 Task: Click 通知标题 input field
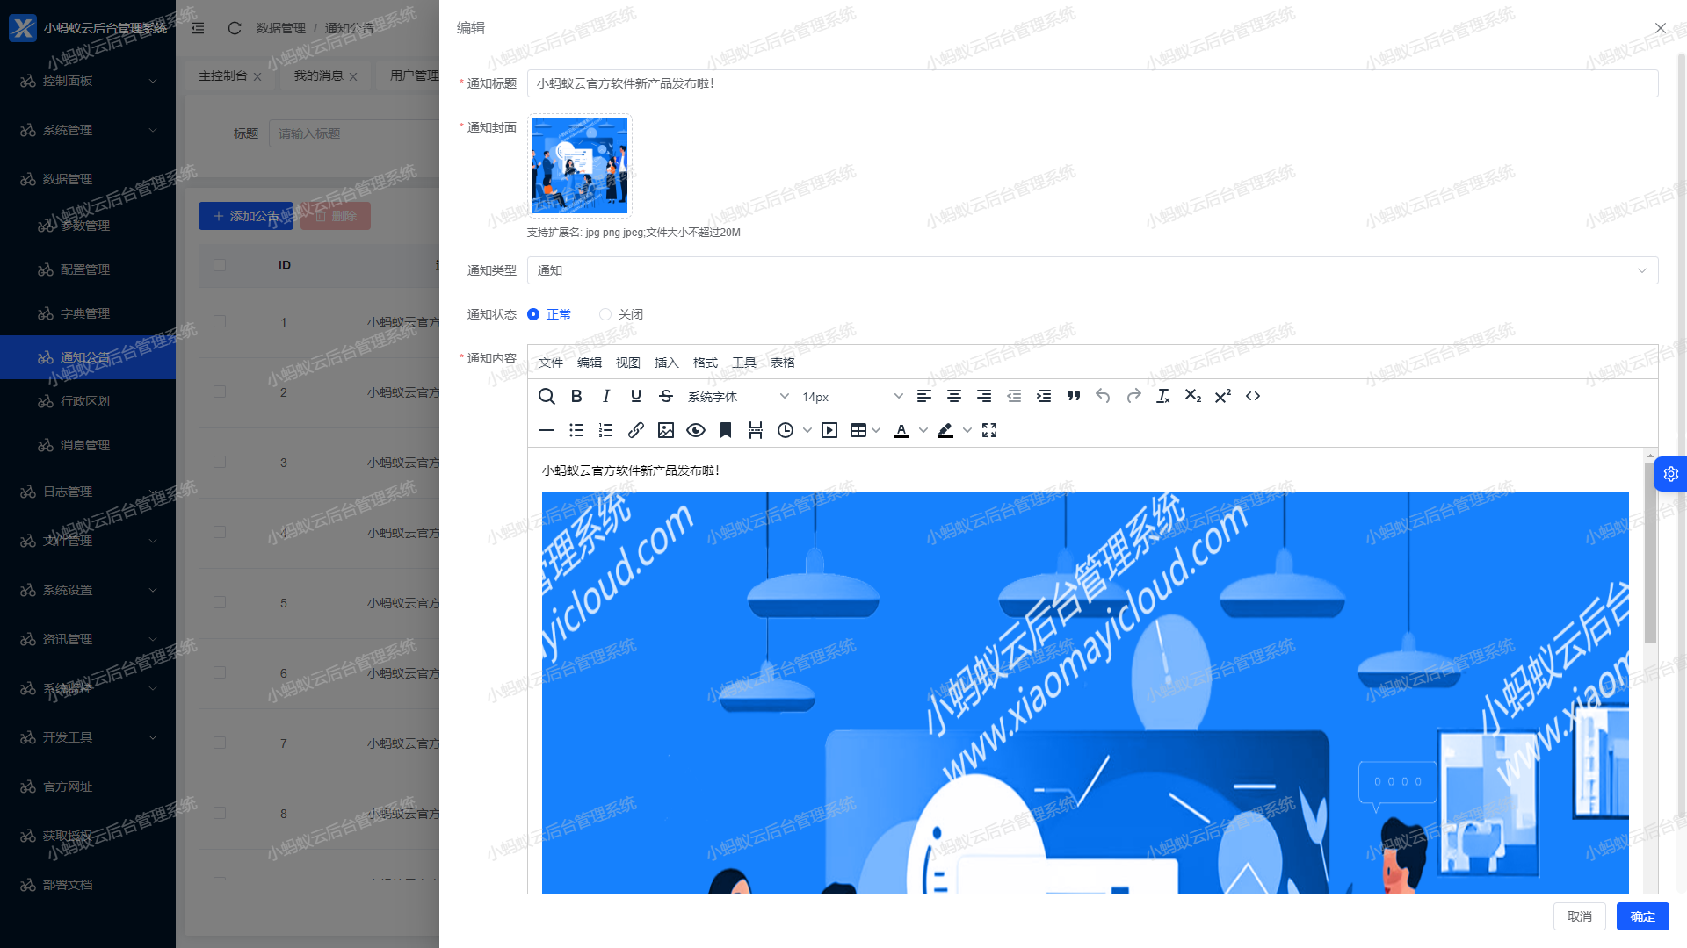pyautogui.click(x=1092, y=83)
